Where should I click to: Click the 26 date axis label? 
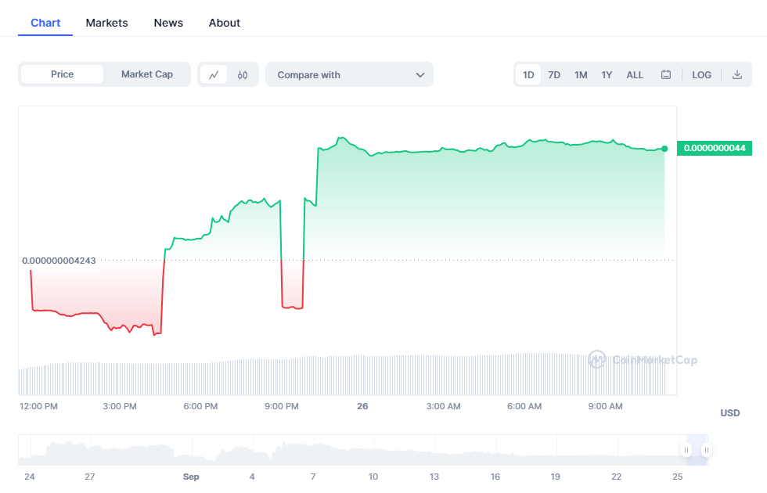(x=362, y=406)
